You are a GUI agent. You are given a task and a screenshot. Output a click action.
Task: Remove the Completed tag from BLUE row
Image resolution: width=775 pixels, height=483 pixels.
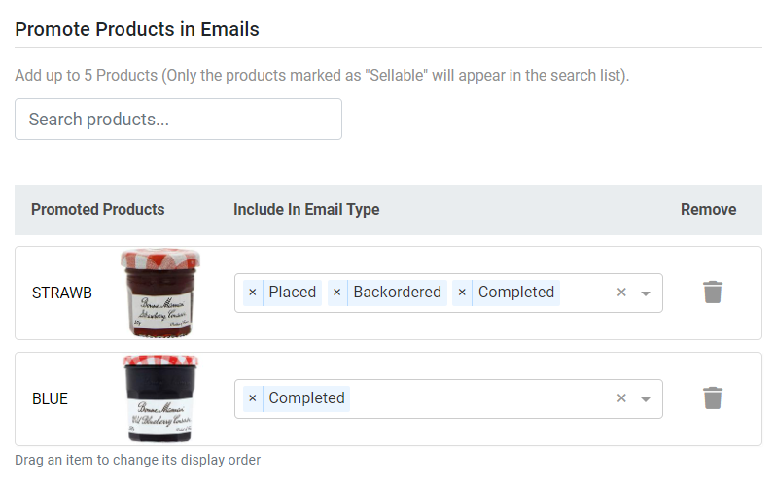[253, 398]
